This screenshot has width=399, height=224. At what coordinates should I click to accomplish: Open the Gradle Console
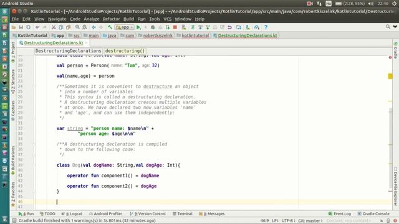click(373, 214)
